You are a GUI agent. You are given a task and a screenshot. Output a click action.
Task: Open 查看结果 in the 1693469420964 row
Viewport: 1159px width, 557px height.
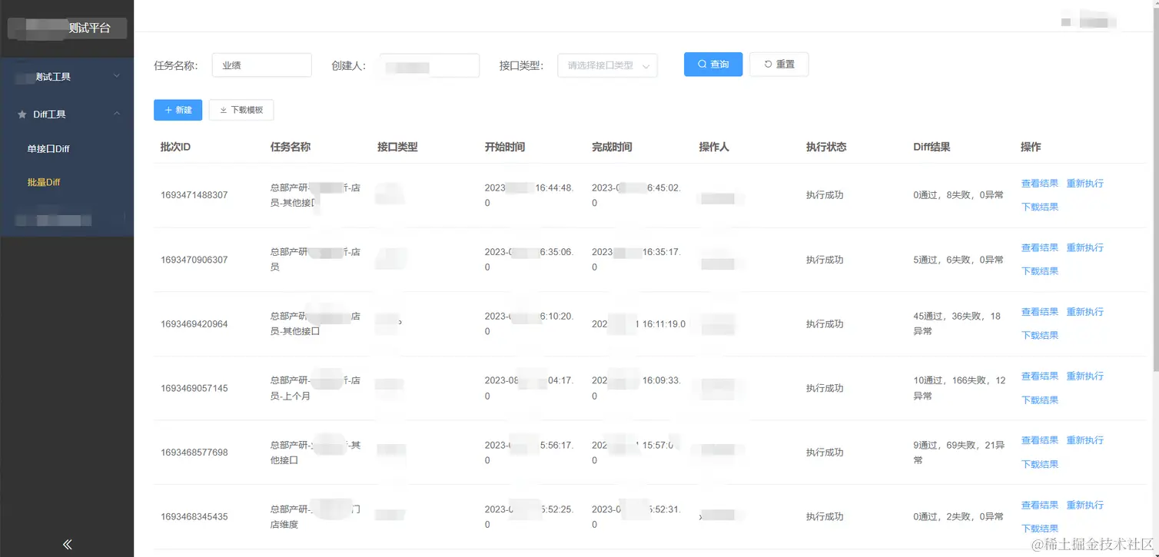[1039, 312]
